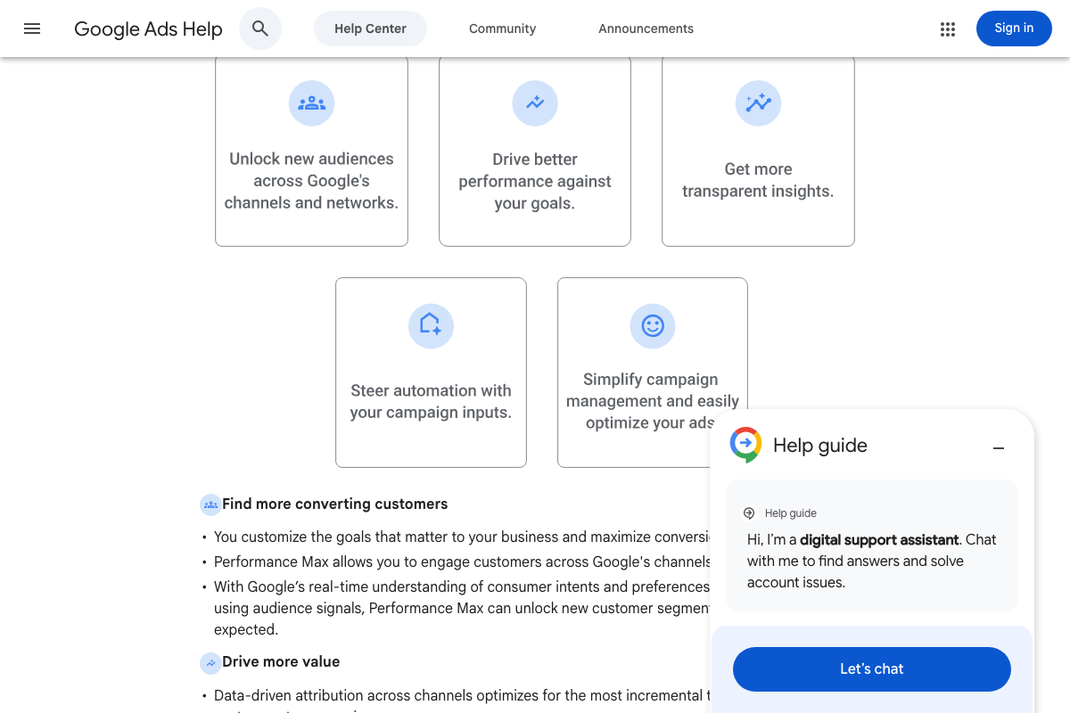Image resolution: width=1070 pixels, height=713 pixels.
Task: Click the Google apps grid icon
Action: (x=948, y=29)
